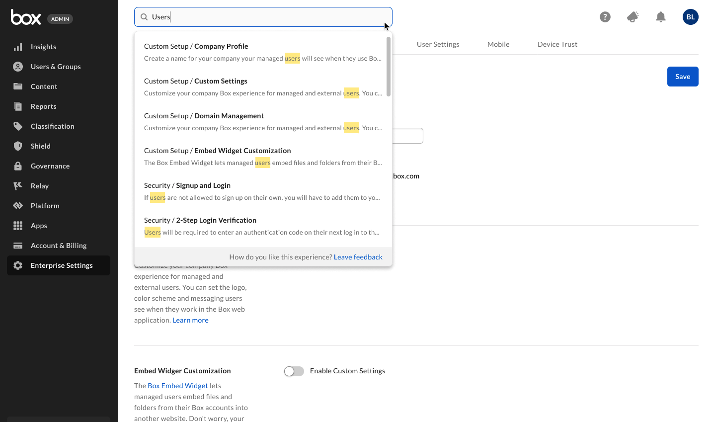Switch to the Device Trust tab
Screen dimensions: 713x422
point(557,44)
